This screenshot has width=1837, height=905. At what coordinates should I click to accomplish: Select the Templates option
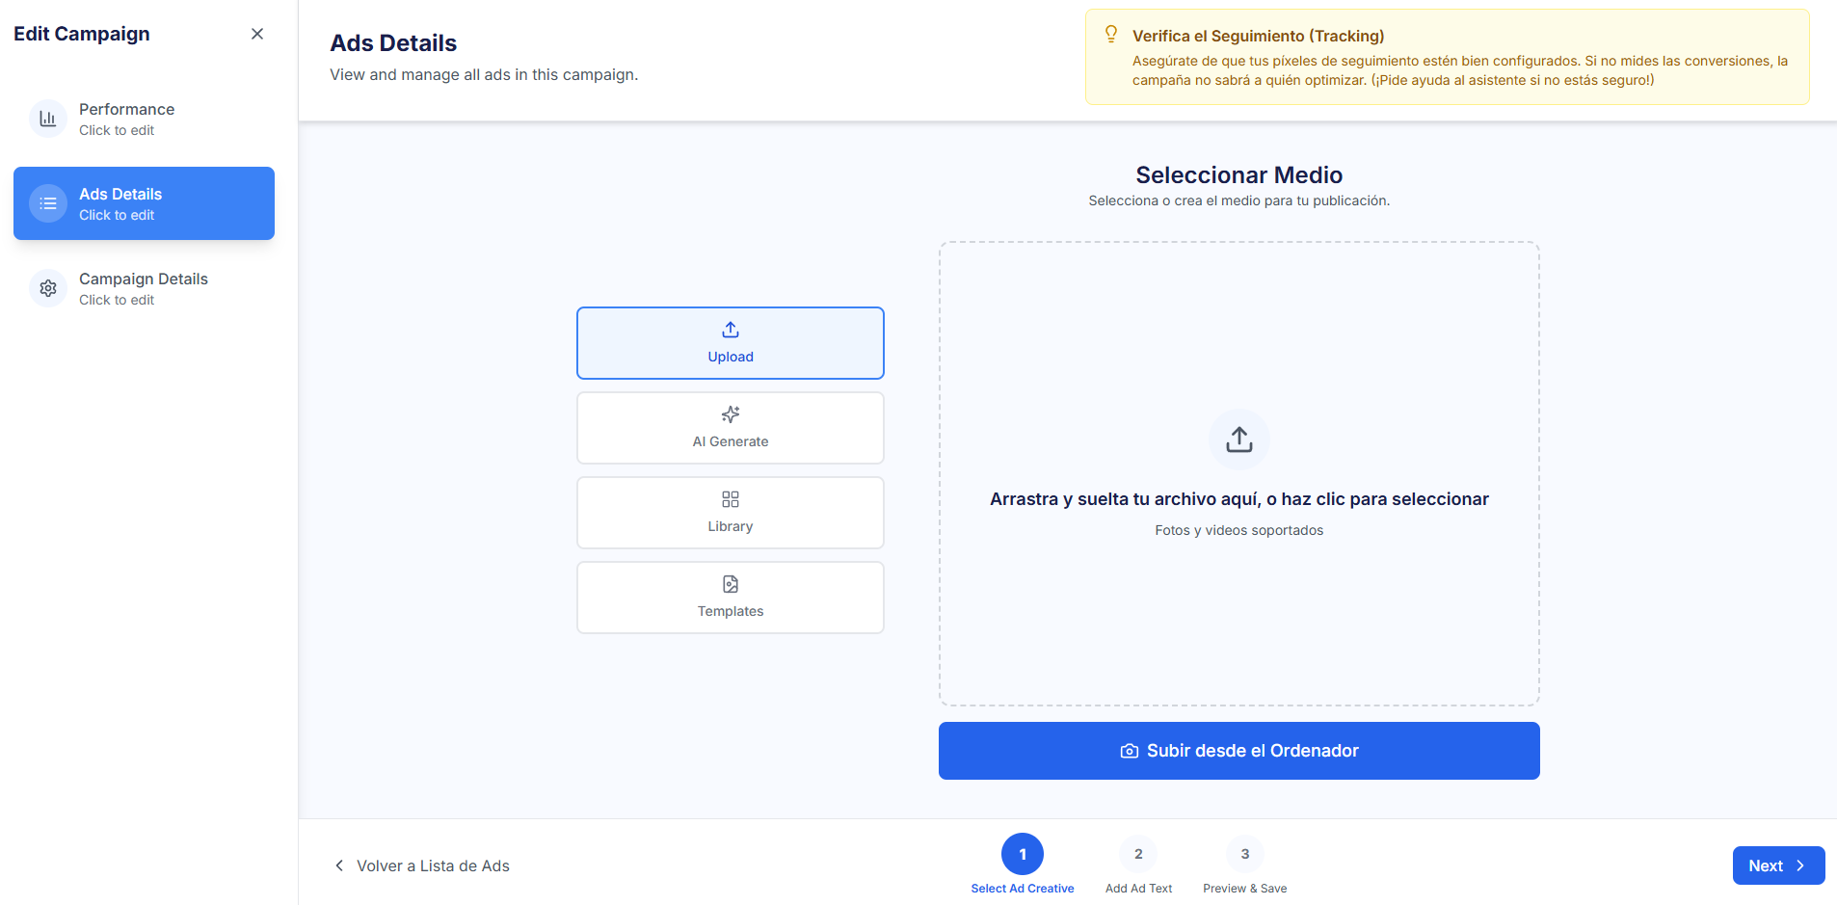coord(730,598)
